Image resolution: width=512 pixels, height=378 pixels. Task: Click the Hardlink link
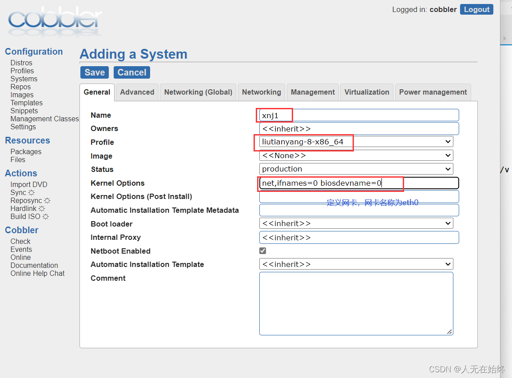[24, 208]
